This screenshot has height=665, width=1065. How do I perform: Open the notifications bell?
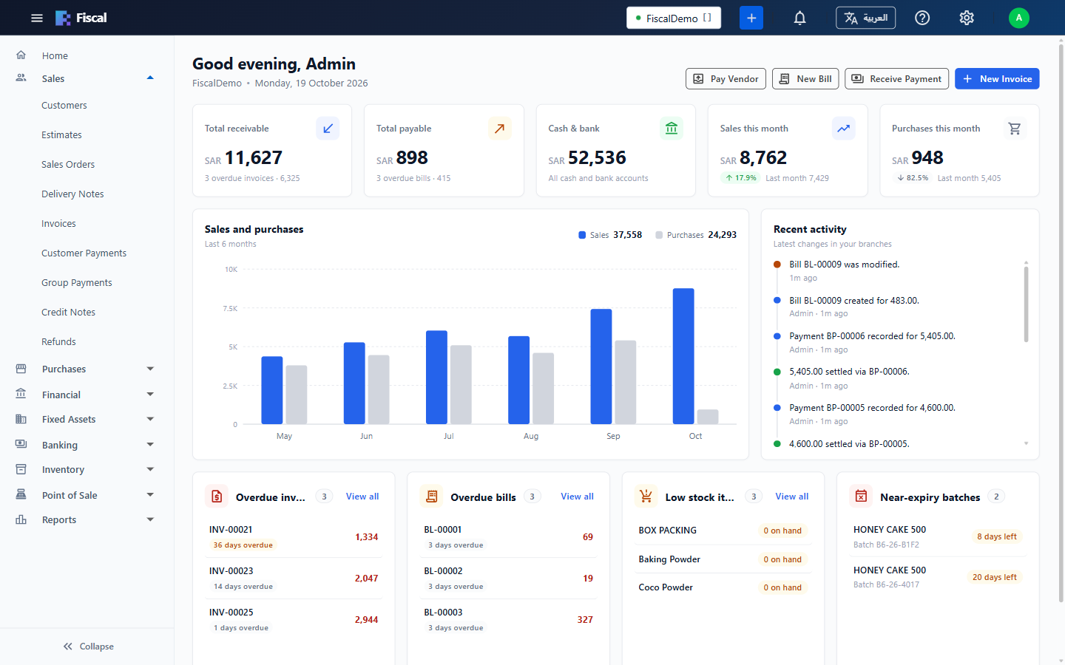coord(799,18)
